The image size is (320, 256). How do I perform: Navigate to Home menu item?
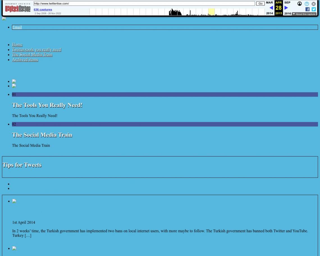(17, 45)
